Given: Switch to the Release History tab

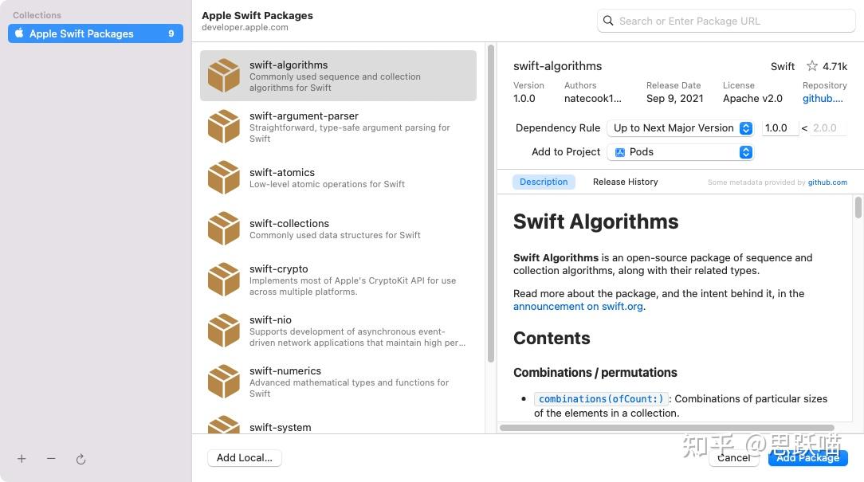Looking at the screenshot, I should pos(625,182).
